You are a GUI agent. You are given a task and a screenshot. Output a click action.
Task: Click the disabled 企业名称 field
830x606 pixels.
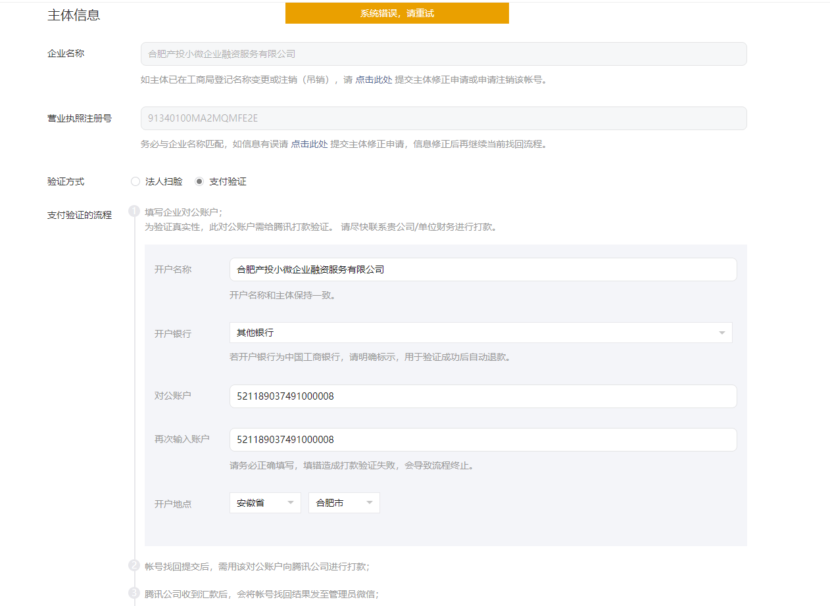click(x=444, y=54)
